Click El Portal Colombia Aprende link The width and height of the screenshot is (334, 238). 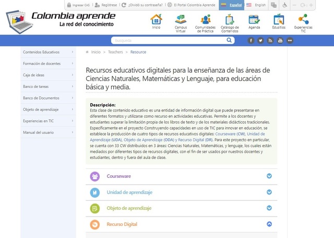click(192, 5)
